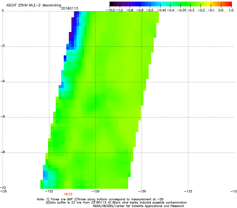Viewport: 237px width, 208px height.
Task: Click the color bar label -0.35
Action: tap(182, 10)
